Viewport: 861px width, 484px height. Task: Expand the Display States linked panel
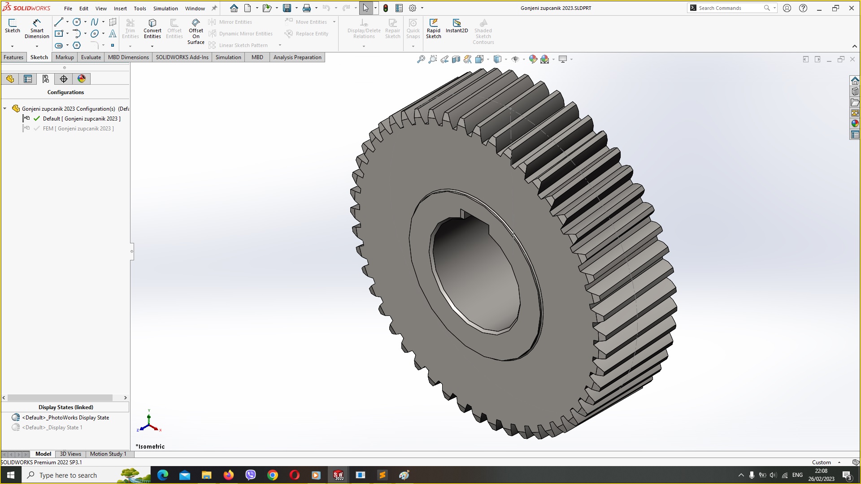[x=65, y=406]
